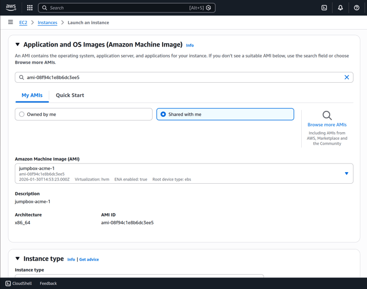The width and height of the screenshot is (367, 289).
Task: Click the AWS logo home icon
Action: pyautogui.click(x=11, y=8)
